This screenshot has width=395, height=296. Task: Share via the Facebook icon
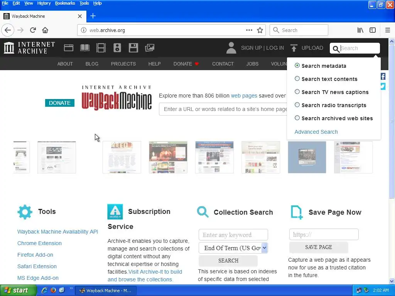point(383,76)
